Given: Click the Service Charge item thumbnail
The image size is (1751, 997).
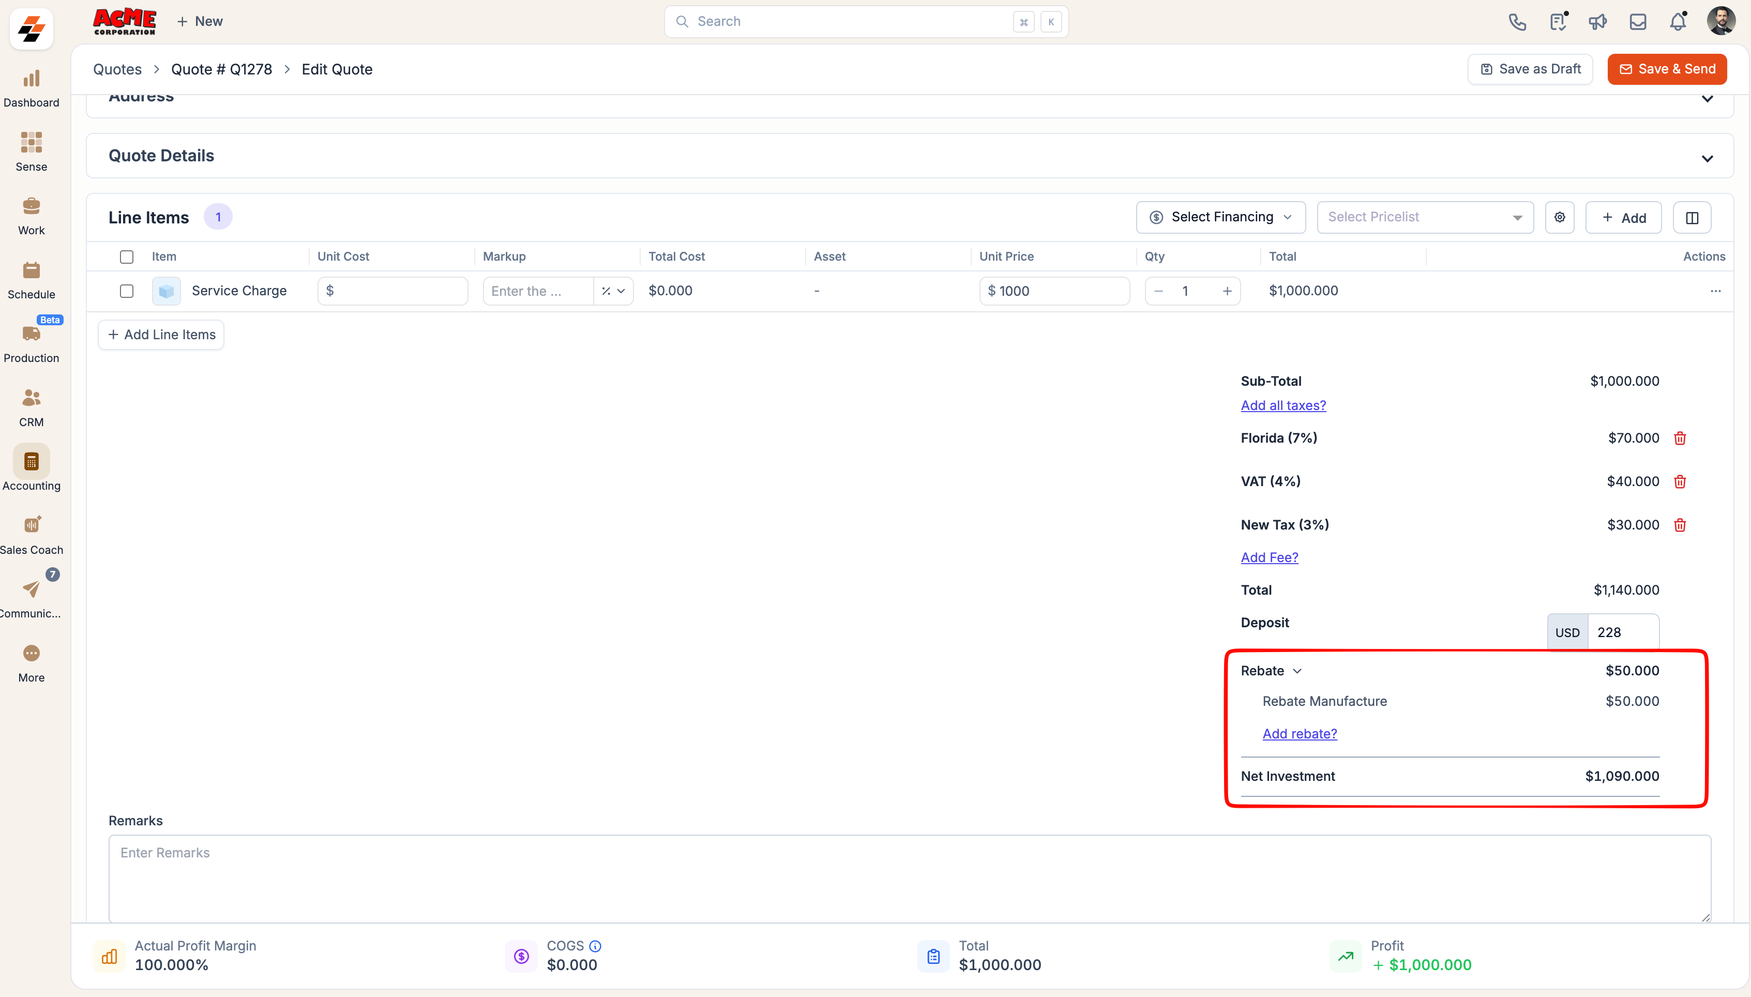Looking at the screenshot, I should tap(167, 291).
